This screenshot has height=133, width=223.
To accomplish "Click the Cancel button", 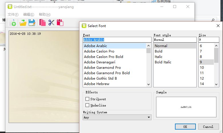I will [x=208, y=127].
